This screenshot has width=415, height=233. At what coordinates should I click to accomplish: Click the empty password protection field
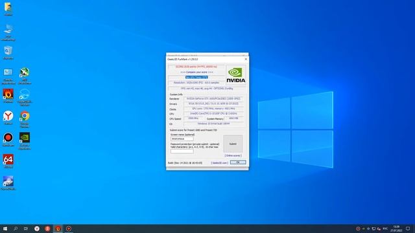pyautogui.click(x=182, y=151)
